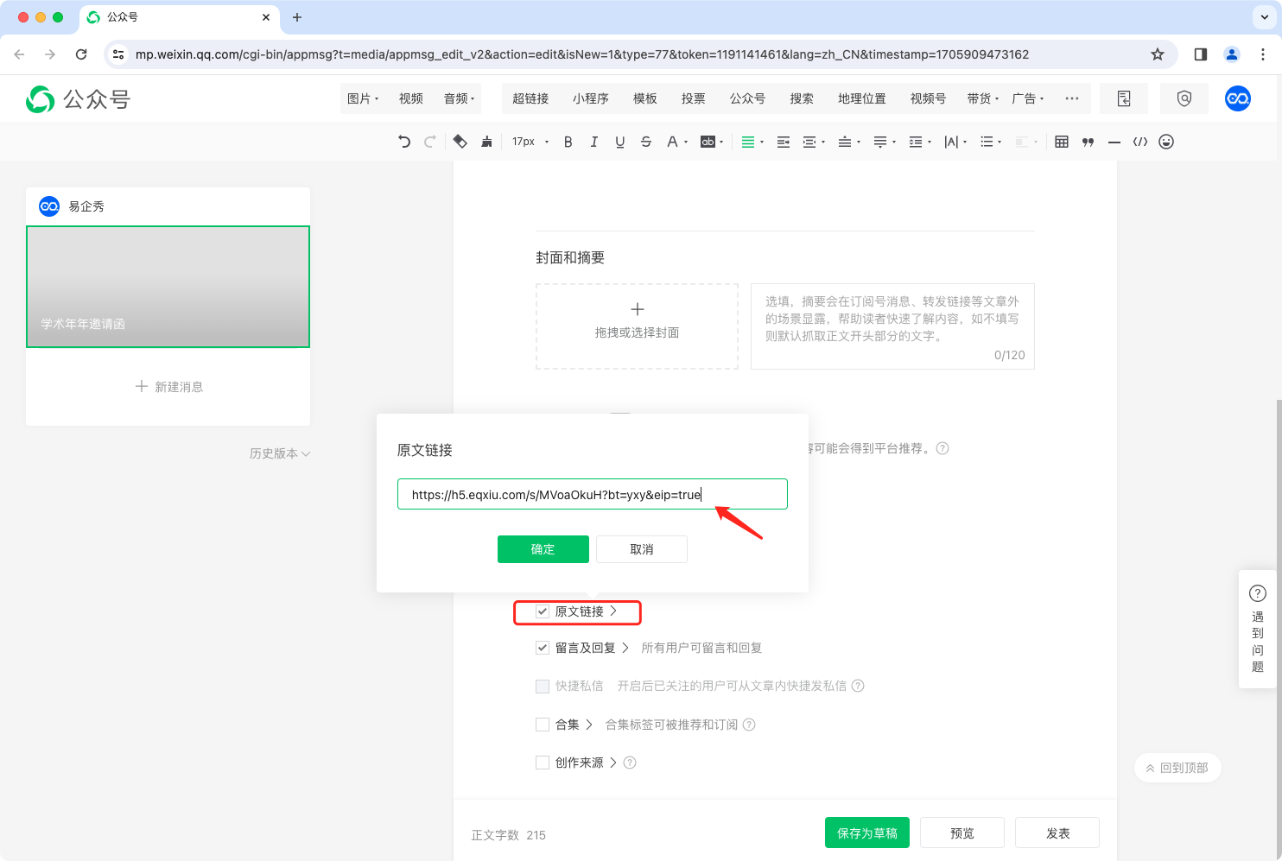Click the 原文链接 URL input field
The height and width of the screenshot is (861, 1282).
point(592,495)
